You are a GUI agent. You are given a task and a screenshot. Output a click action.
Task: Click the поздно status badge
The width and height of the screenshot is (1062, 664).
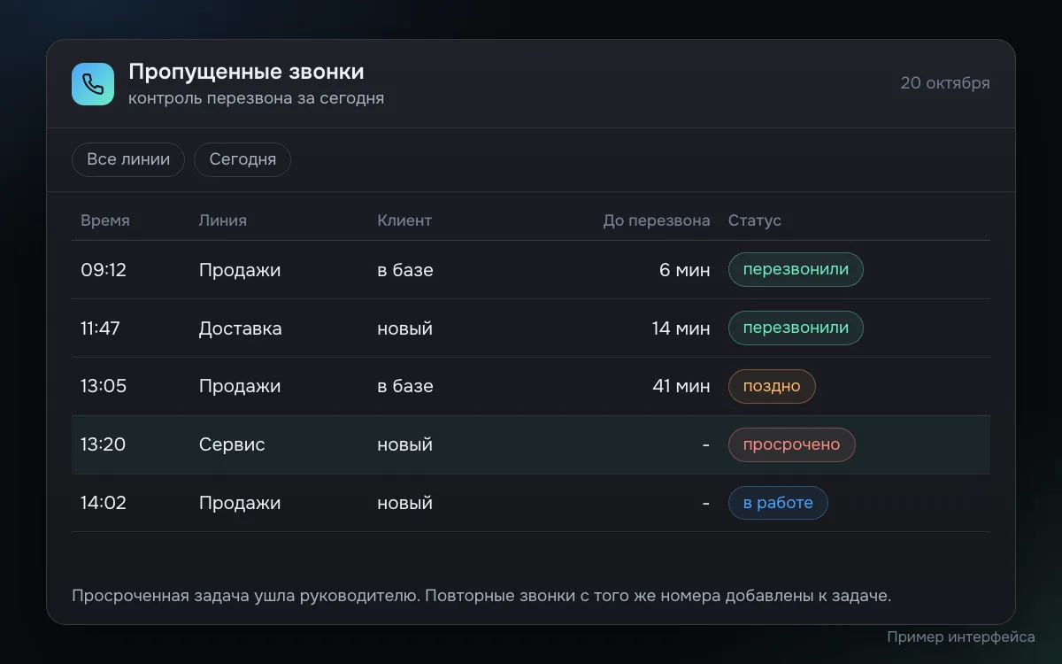coord(772,387)
